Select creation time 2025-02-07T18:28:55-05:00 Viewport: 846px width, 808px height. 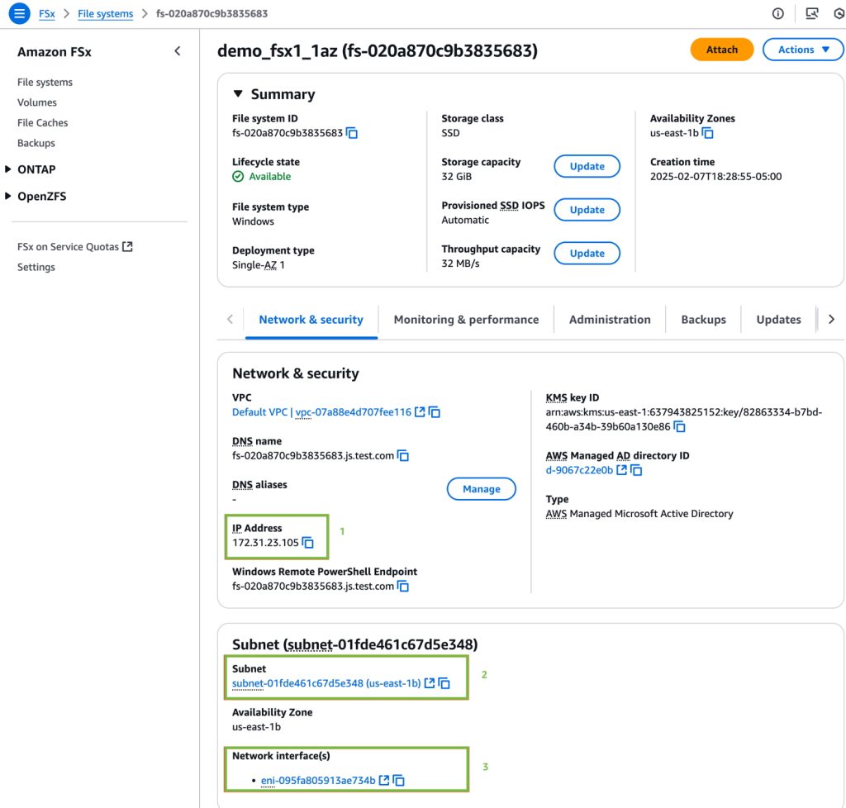click(x=715, y=176)
